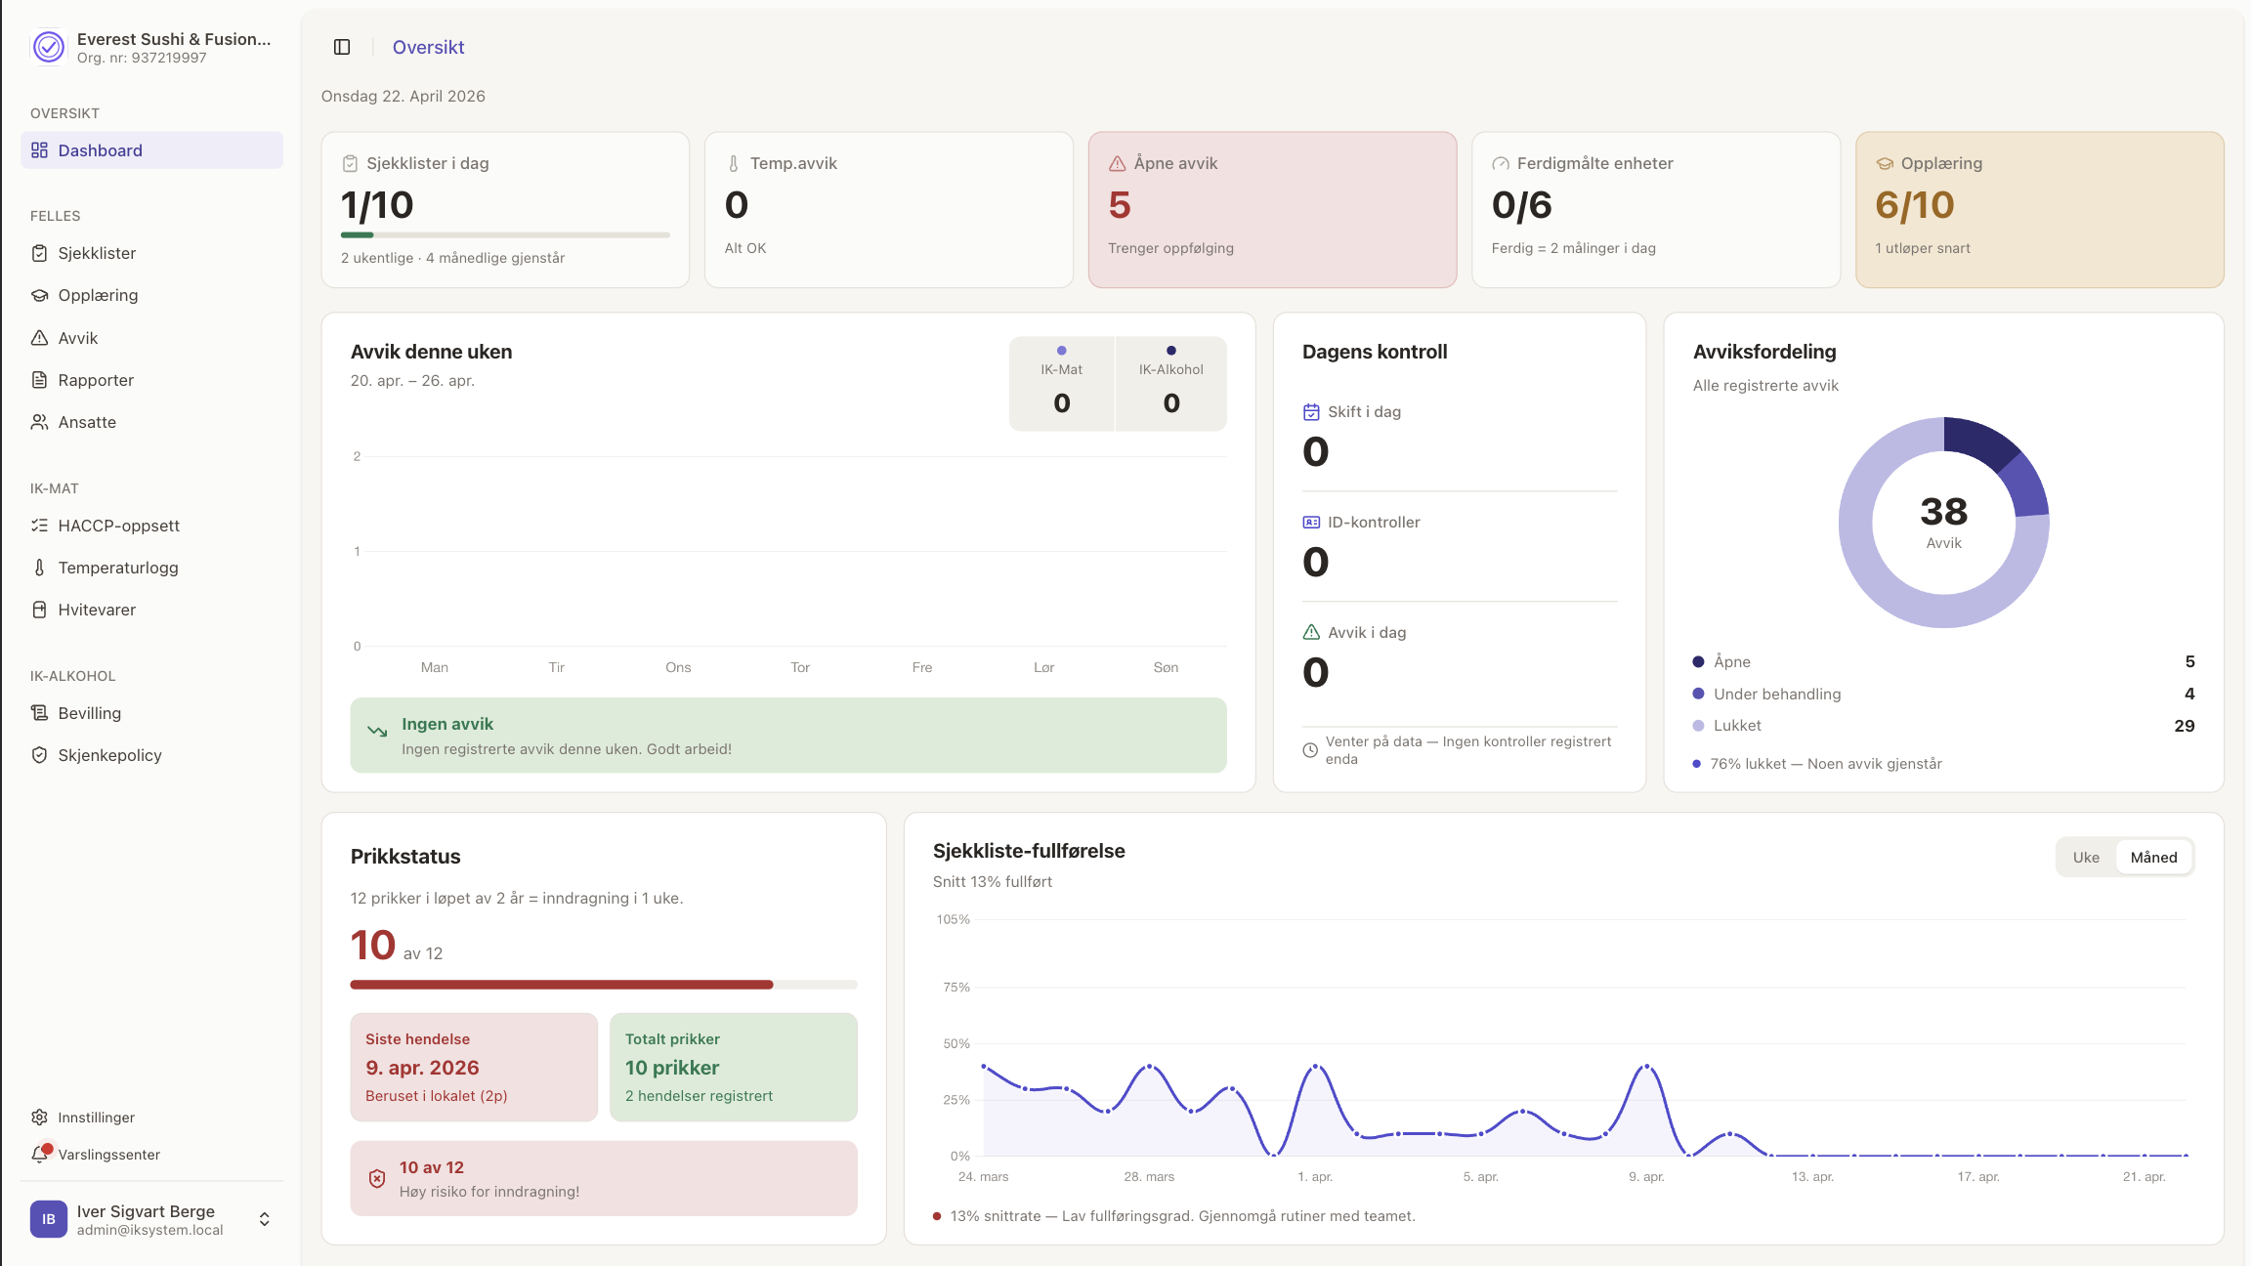Toggle the IK-Mat series in the chart legend
The image size is (2251, 1266).
click(x=1061, y=383)
